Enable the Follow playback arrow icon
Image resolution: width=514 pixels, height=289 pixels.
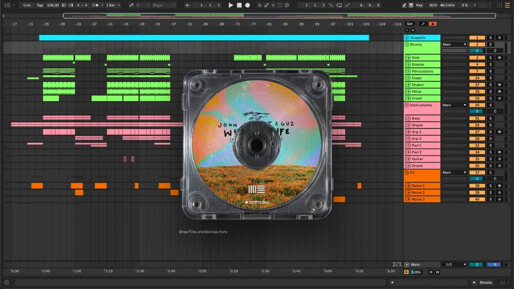coord(188,5)
